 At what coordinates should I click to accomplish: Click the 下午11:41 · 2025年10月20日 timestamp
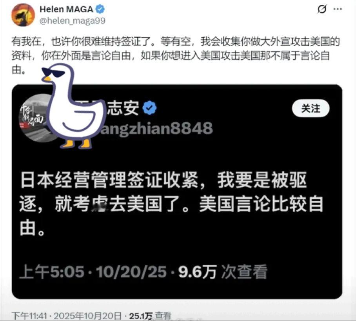[67, 316]
